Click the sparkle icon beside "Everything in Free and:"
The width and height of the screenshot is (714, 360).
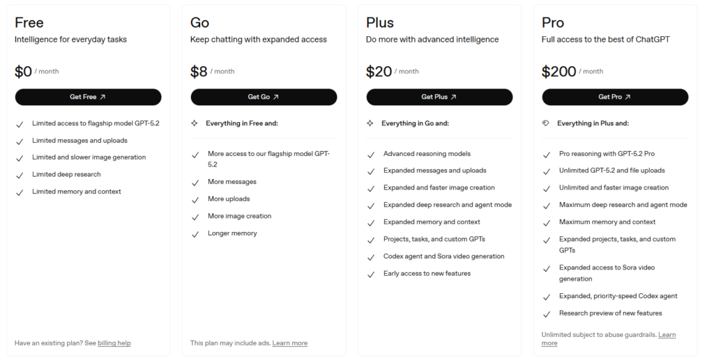(x=195, y=123)
